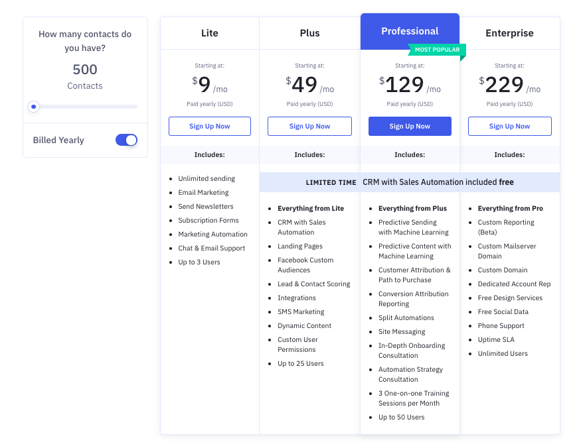The height and width of the screenshot is (446, 579).
Task: Select the Plus plan header
Action: click(x=309, y=33)
